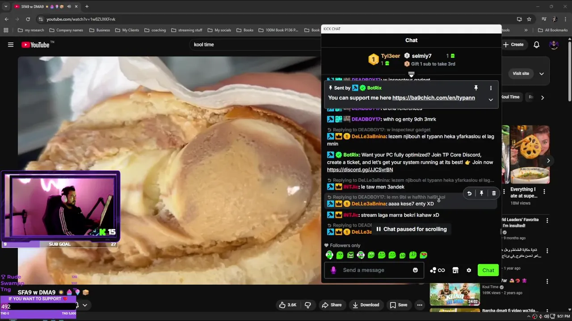This screenshot has height=321, width=572.
Task: Open the emoji picker in message box
Action: 415,270
